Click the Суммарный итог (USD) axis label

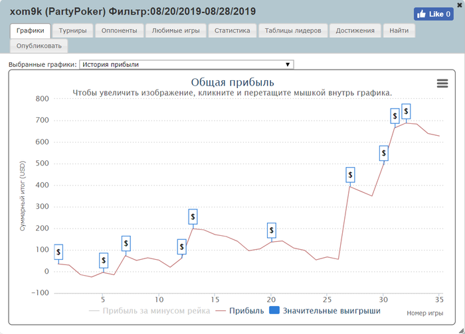pyautogui.click(x=23, y=196)
